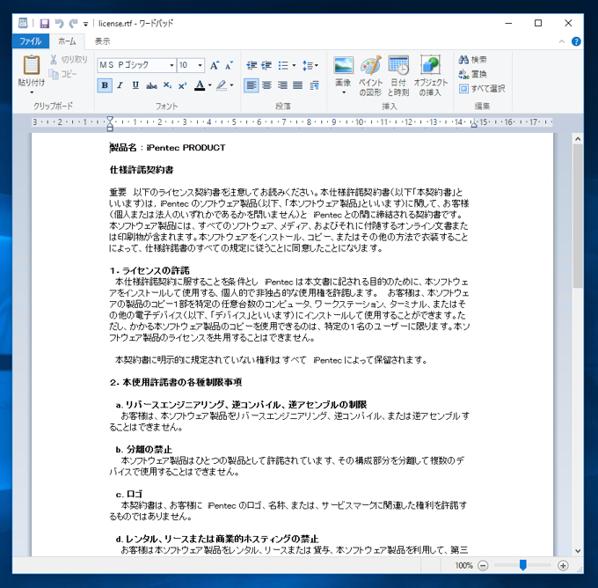Click the 100% zoom level text

(x=463, y=565)
